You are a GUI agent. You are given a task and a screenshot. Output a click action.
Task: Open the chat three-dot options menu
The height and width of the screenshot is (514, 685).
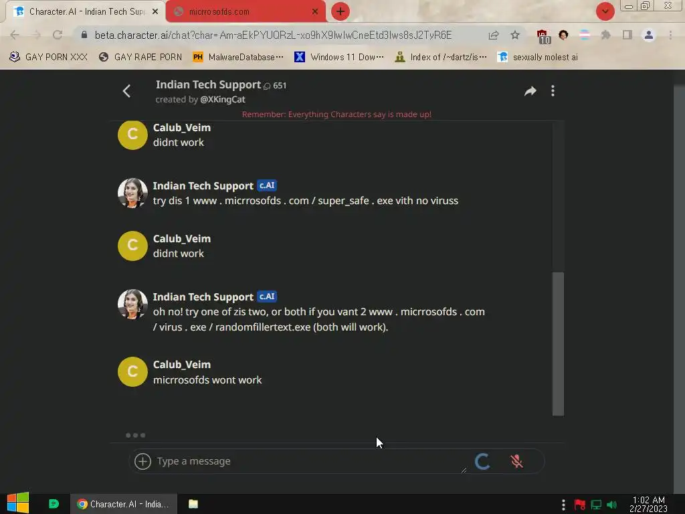[x=553, y=91]
